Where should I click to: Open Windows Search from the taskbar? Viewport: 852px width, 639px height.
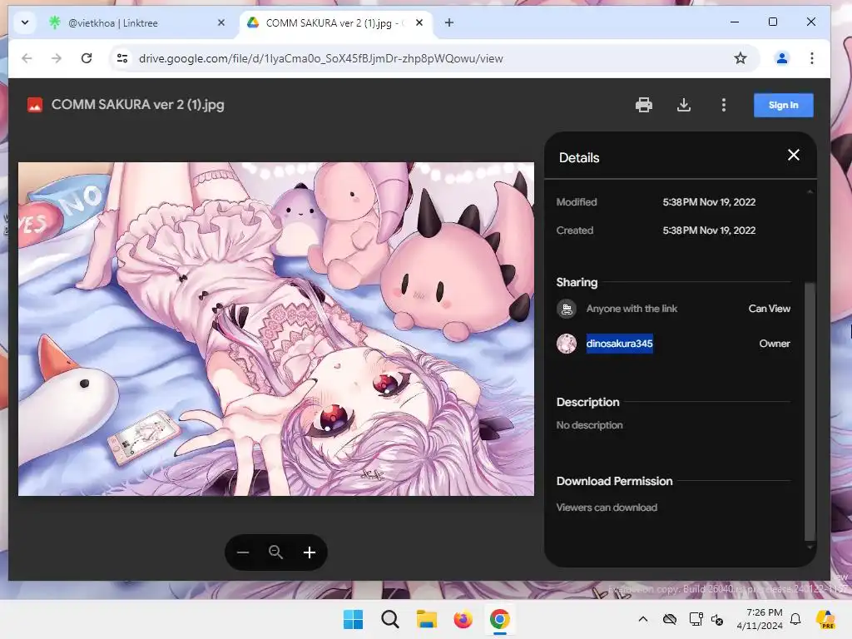[389, 619]
